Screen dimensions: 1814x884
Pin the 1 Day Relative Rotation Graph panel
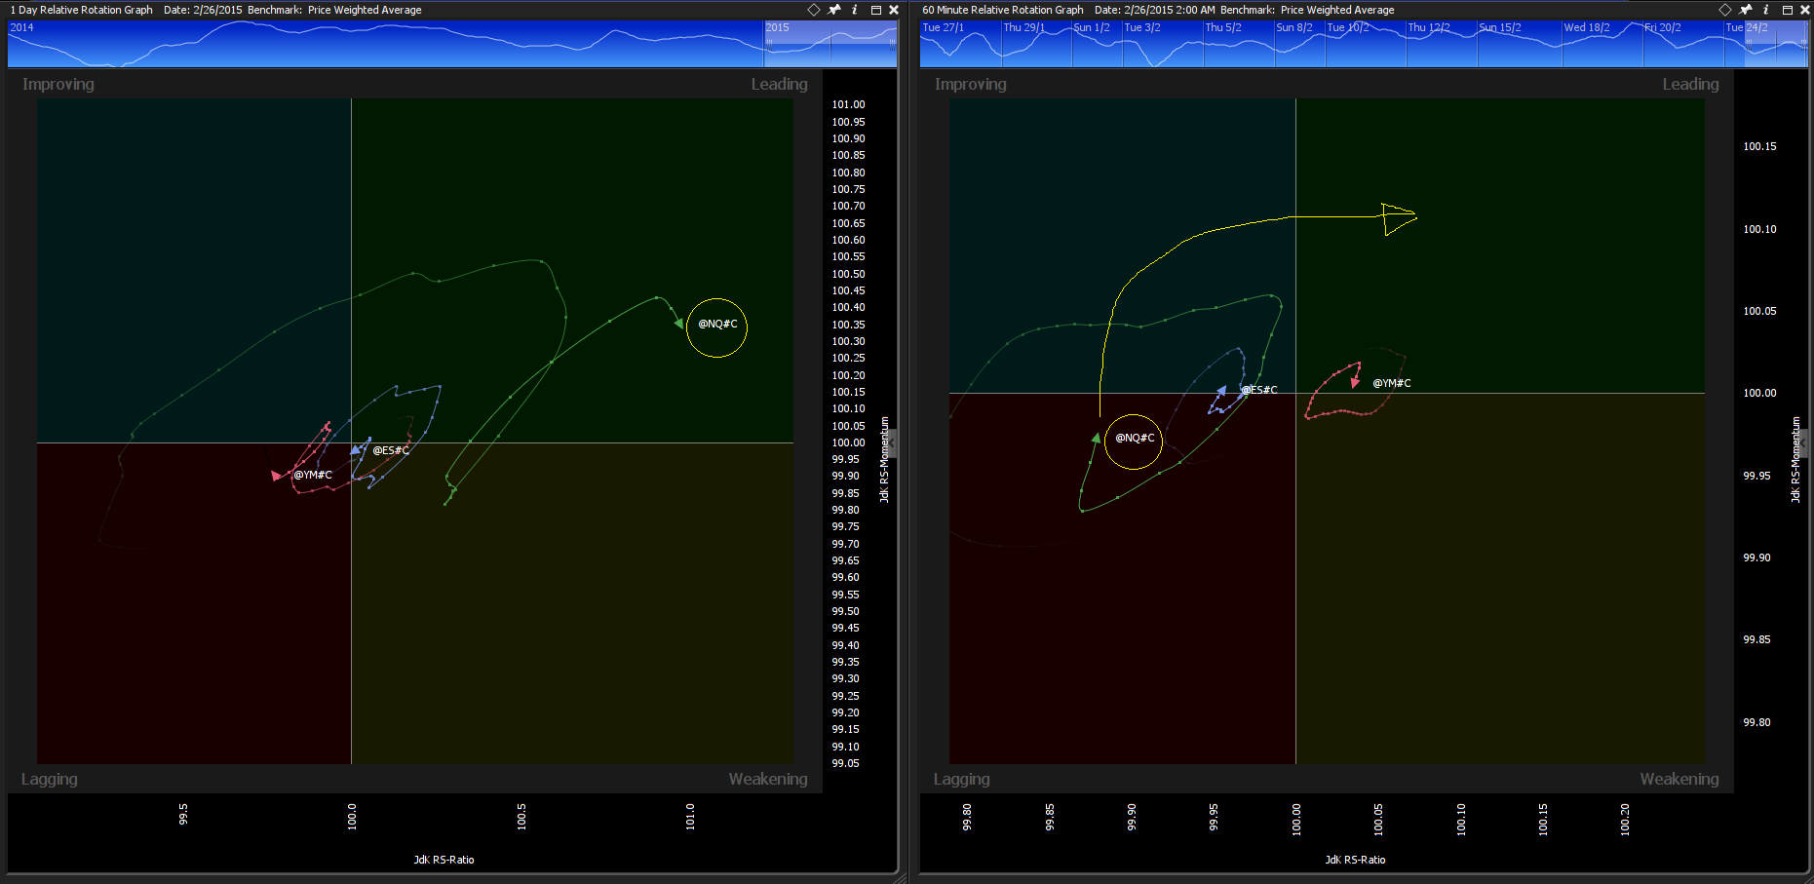tap(834, 10)
